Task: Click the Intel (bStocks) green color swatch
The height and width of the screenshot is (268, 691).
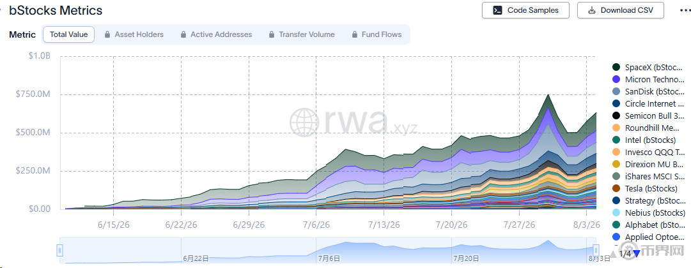Action: coord(616,140)
